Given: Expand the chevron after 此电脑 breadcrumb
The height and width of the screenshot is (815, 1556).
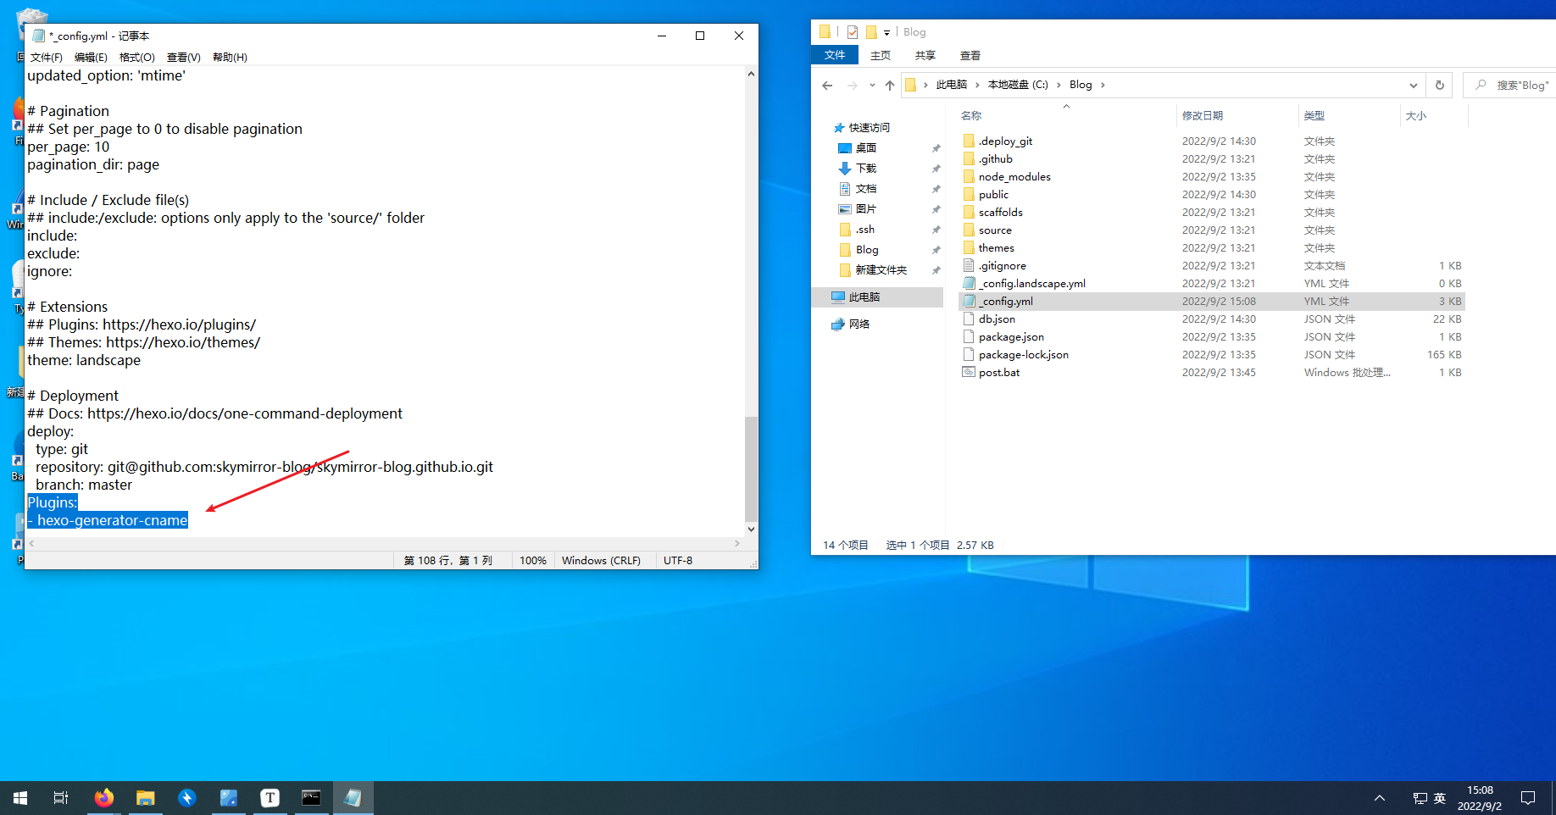Looking at the screenshot, I should tap(977, 85).
